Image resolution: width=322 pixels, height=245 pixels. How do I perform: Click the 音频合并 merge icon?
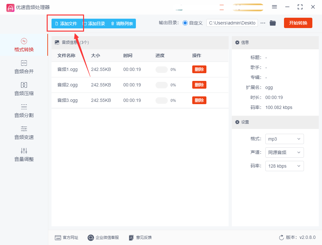click(x=24, y=63)
